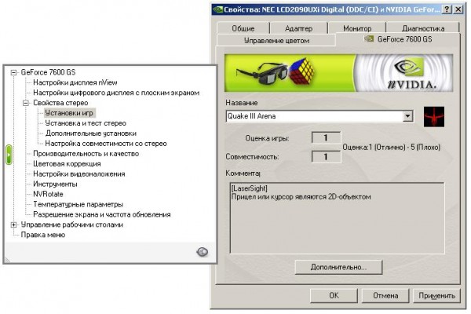Viewport: 471px width, 314px height.
Task: Switch to the Общие tab
Action: click(x=243, y=28)
